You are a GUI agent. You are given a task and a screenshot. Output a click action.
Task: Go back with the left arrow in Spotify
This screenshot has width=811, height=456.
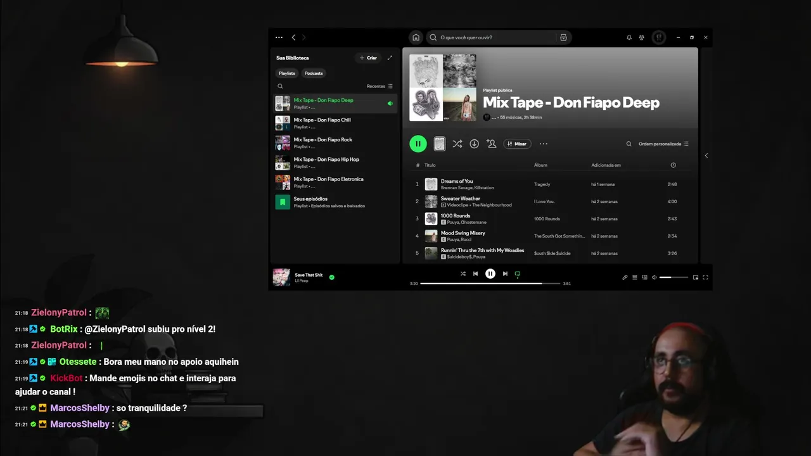point(293,37)
